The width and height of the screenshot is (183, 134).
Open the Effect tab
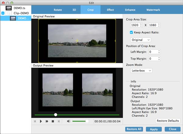(x=110, y=10)
